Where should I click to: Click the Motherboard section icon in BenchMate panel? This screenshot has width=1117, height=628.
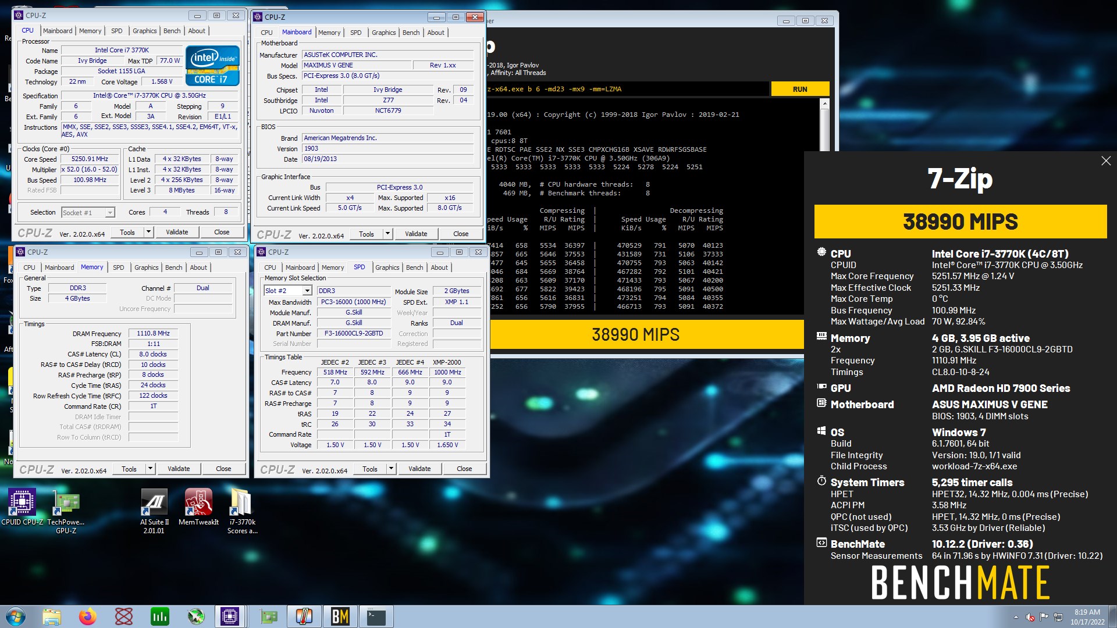pos(821,403)
